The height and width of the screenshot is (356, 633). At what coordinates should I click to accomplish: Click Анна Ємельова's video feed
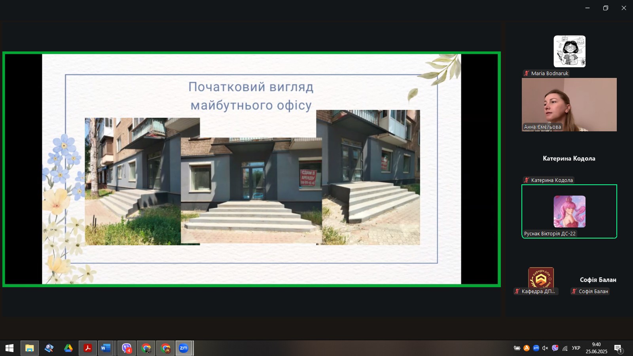click(569, 104)
